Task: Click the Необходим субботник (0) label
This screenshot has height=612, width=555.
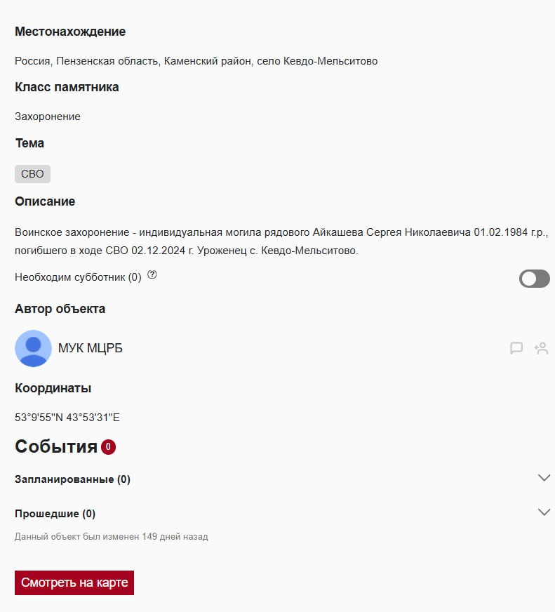Action: click(78, 277)
